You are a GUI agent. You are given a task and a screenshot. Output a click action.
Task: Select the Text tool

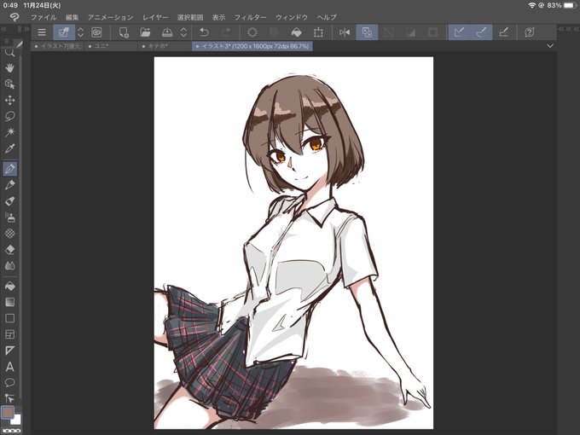click(9, 367)
